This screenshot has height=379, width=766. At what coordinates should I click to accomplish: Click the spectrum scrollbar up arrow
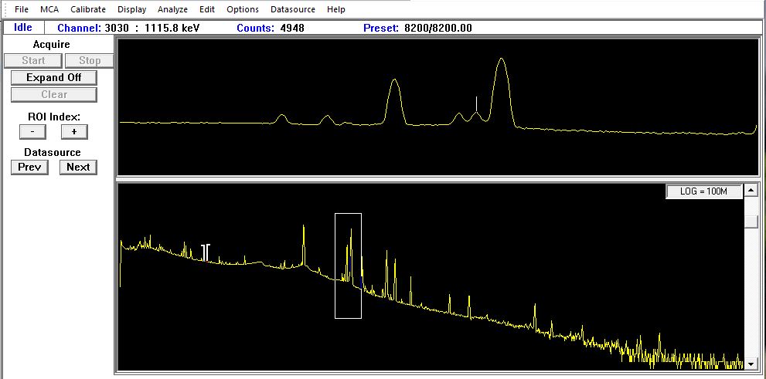click(x=750, y=191)
